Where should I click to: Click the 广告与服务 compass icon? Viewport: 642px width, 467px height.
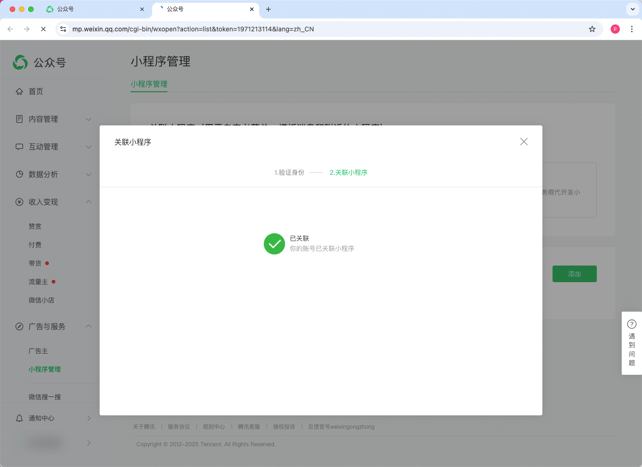[x=19, y=326]
